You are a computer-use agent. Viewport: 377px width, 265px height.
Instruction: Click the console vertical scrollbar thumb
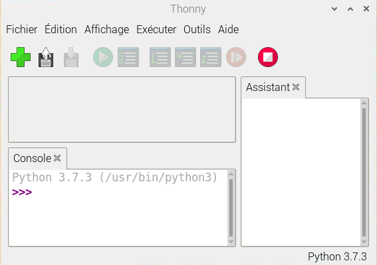pos(231,208)
